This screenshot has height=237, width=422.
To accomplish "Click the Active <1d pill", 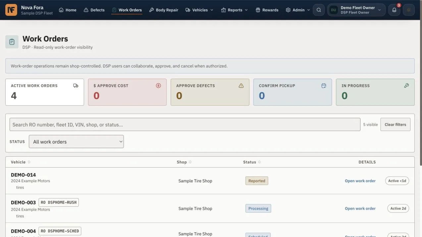I will 397,181.
